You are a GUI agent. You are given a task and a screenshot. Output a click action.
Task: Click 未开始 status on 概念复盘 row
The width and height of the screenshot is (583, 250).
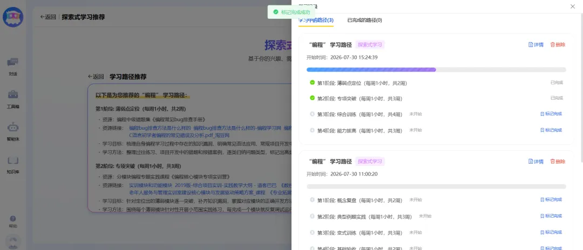tap(416, 199)
